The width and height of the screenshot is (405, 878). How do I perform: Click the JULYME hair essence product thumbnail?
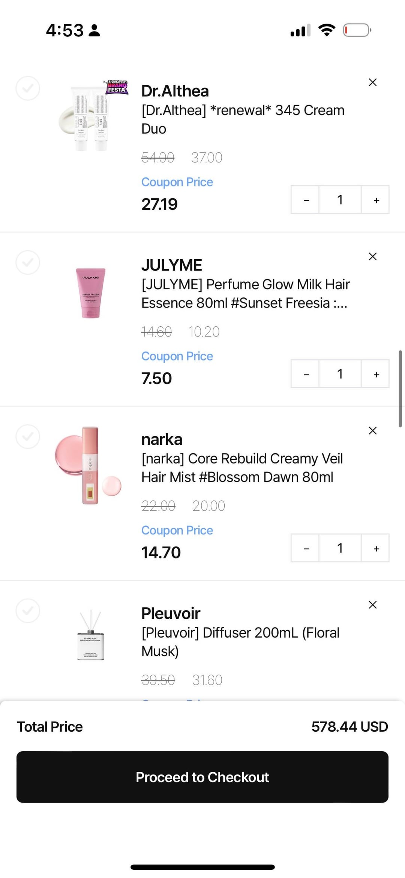click(91, 293)
